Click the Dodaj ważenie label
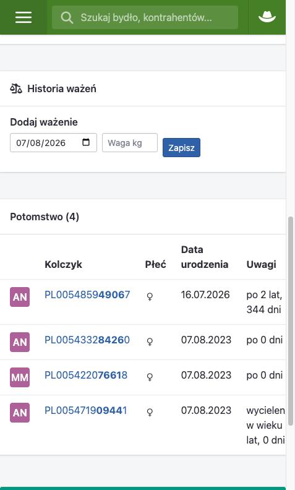 coord(44,122)
